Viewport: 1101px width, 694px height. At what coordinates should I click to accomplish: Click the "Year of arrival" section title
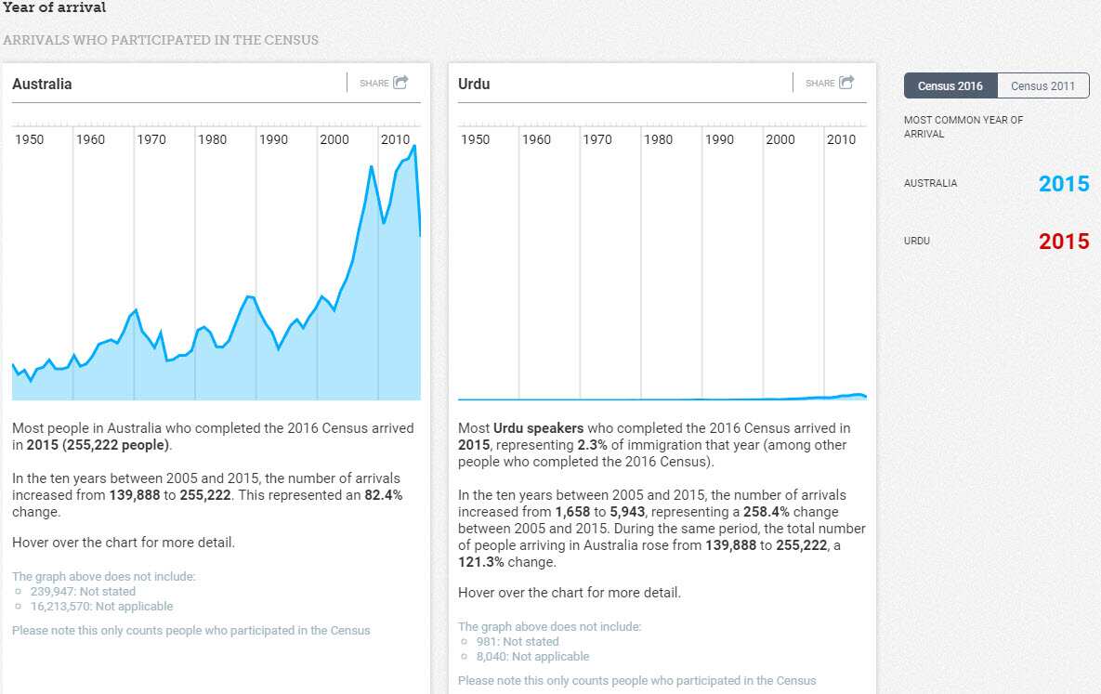(x=54, y=7)
